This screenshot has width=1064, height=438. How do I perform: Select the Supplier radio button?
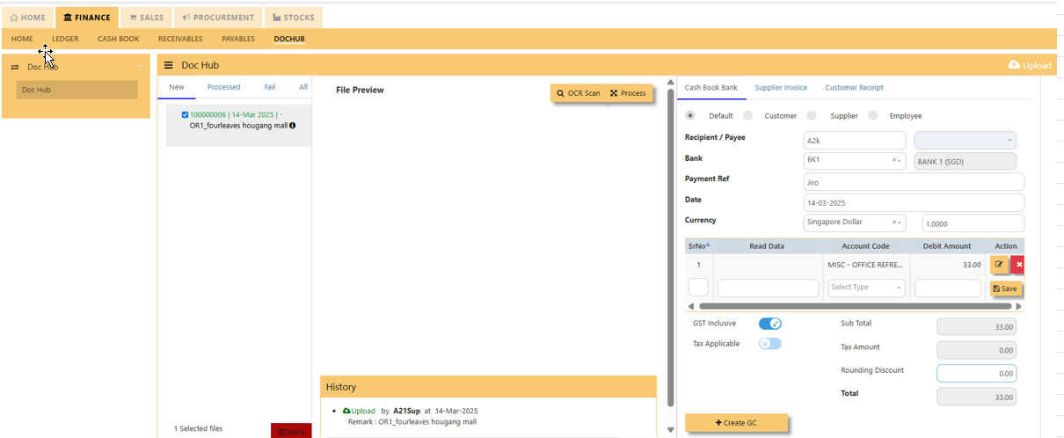pos(813,115)
